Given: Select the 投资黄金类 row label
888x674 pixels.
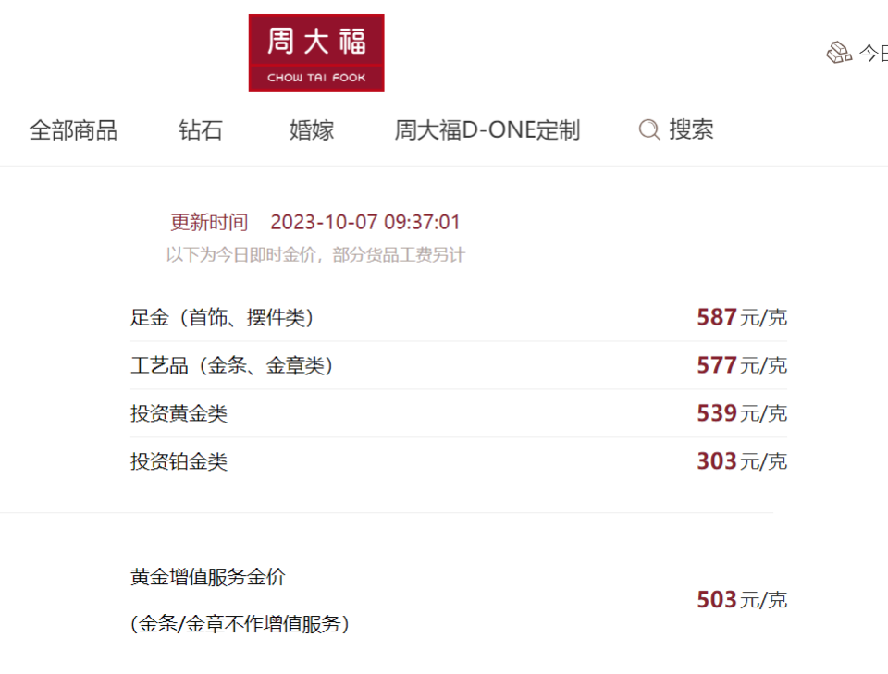Looking at the screenshot, I should [x=179, y=413].
